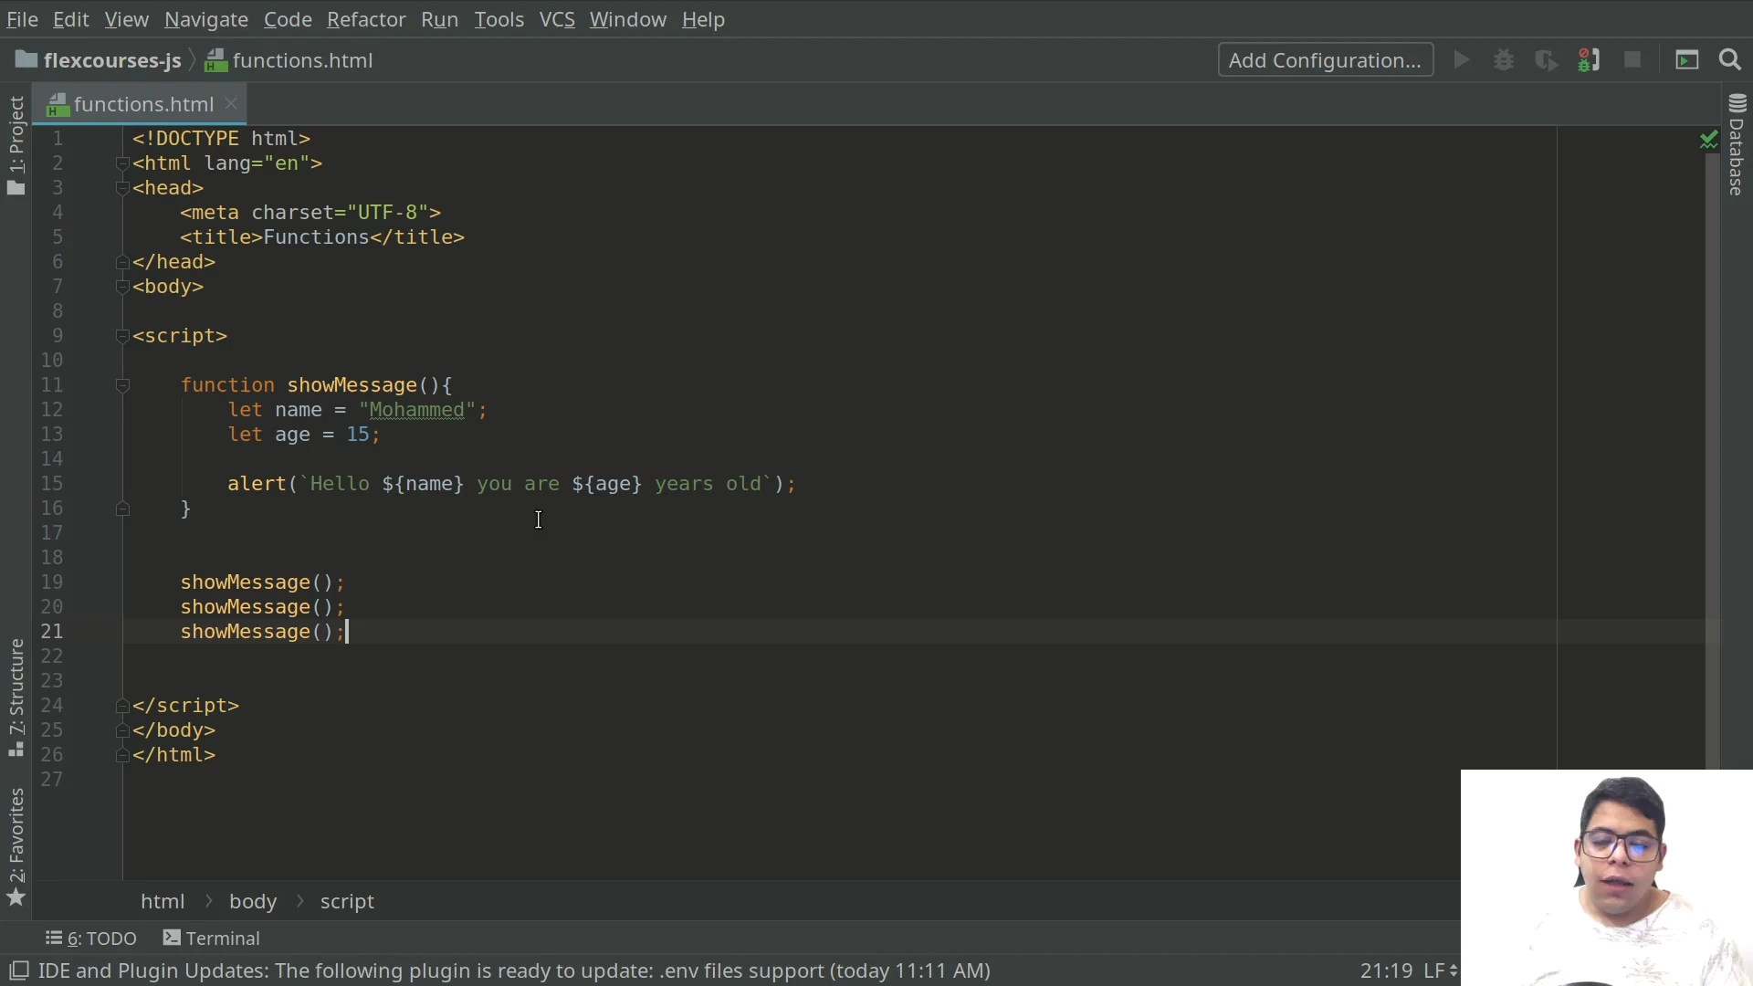Collapse the html tag fold on line 2
The width and height of the screenshot is (1753, 986).
pos(122,164)
